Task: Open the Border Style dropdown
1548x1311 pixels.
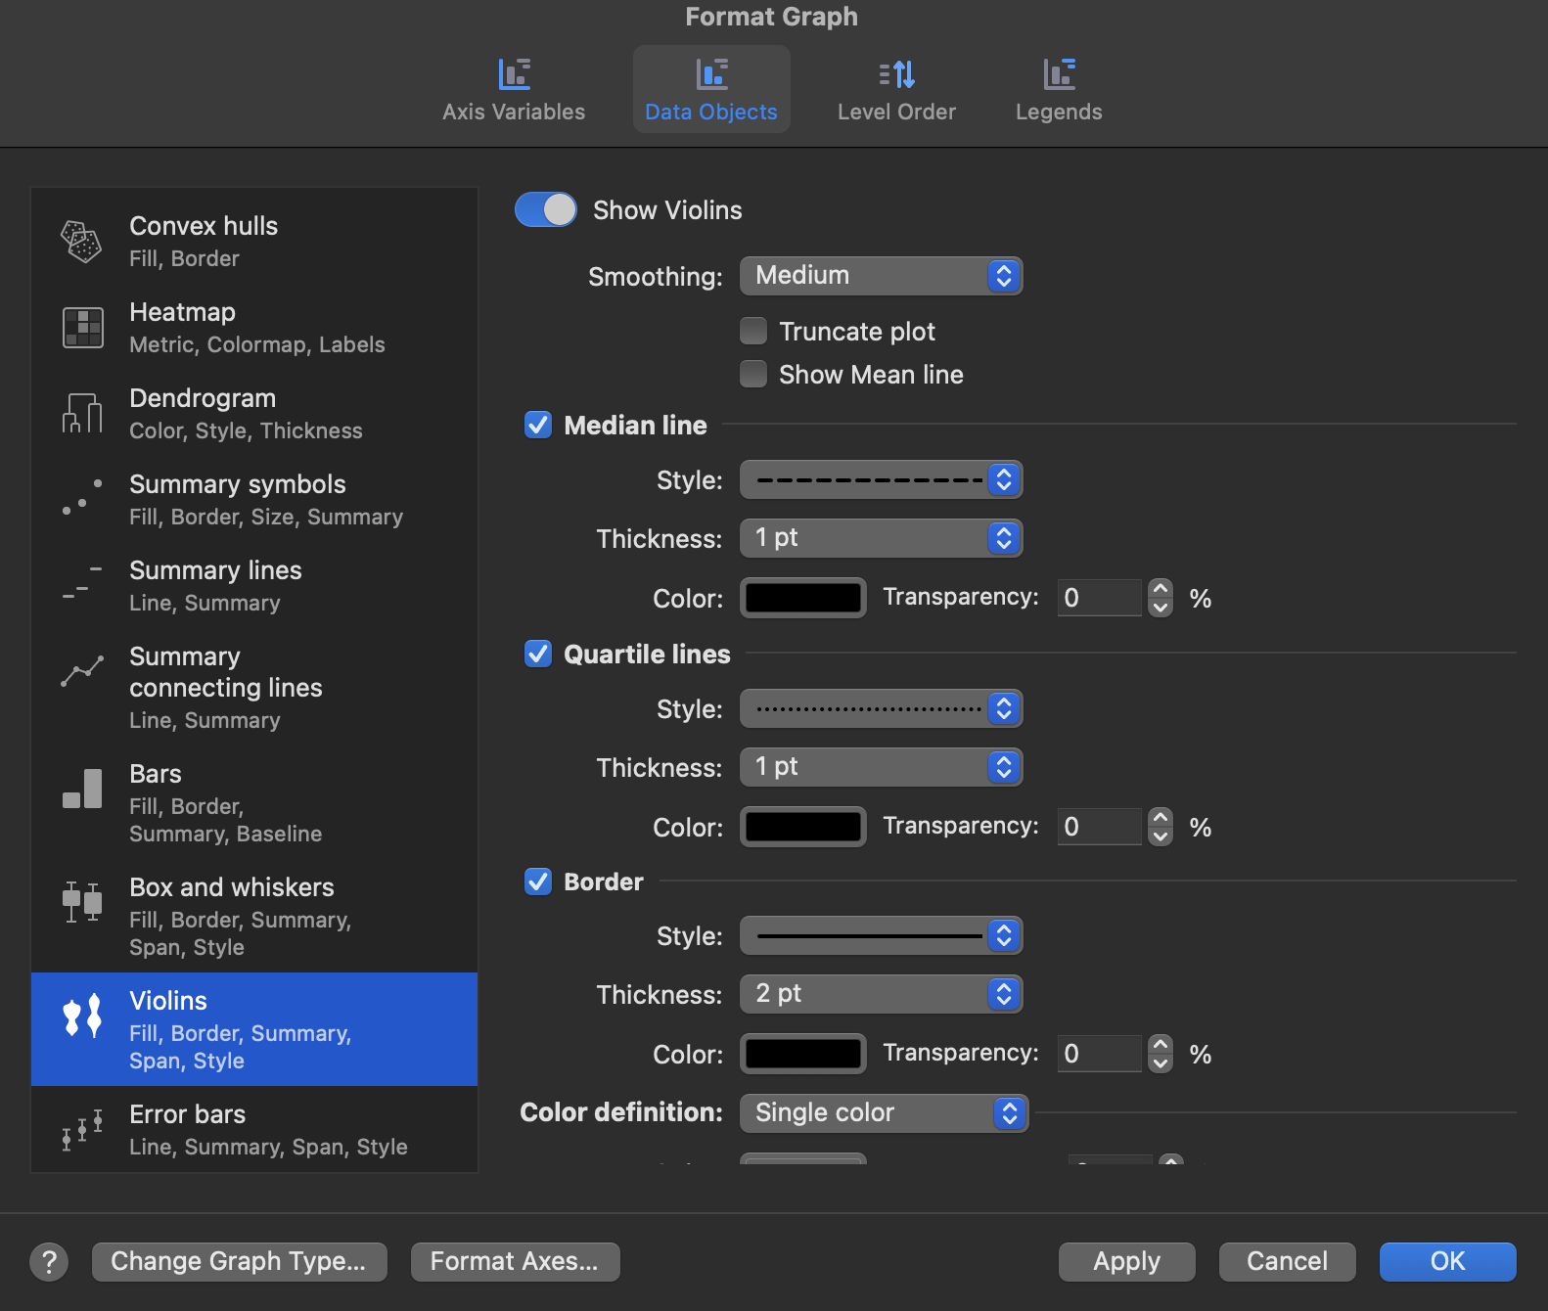Action: [x=882, y=935]
